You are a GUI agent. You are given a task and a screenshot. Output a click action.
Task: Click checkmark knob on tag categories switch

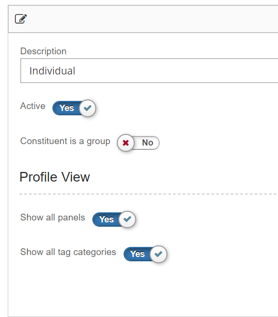click(159, 254)
